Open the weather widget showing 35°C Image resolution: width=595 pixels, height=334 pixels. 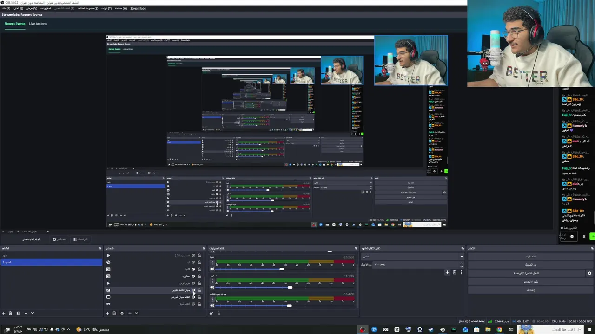(x=93, y=329)
